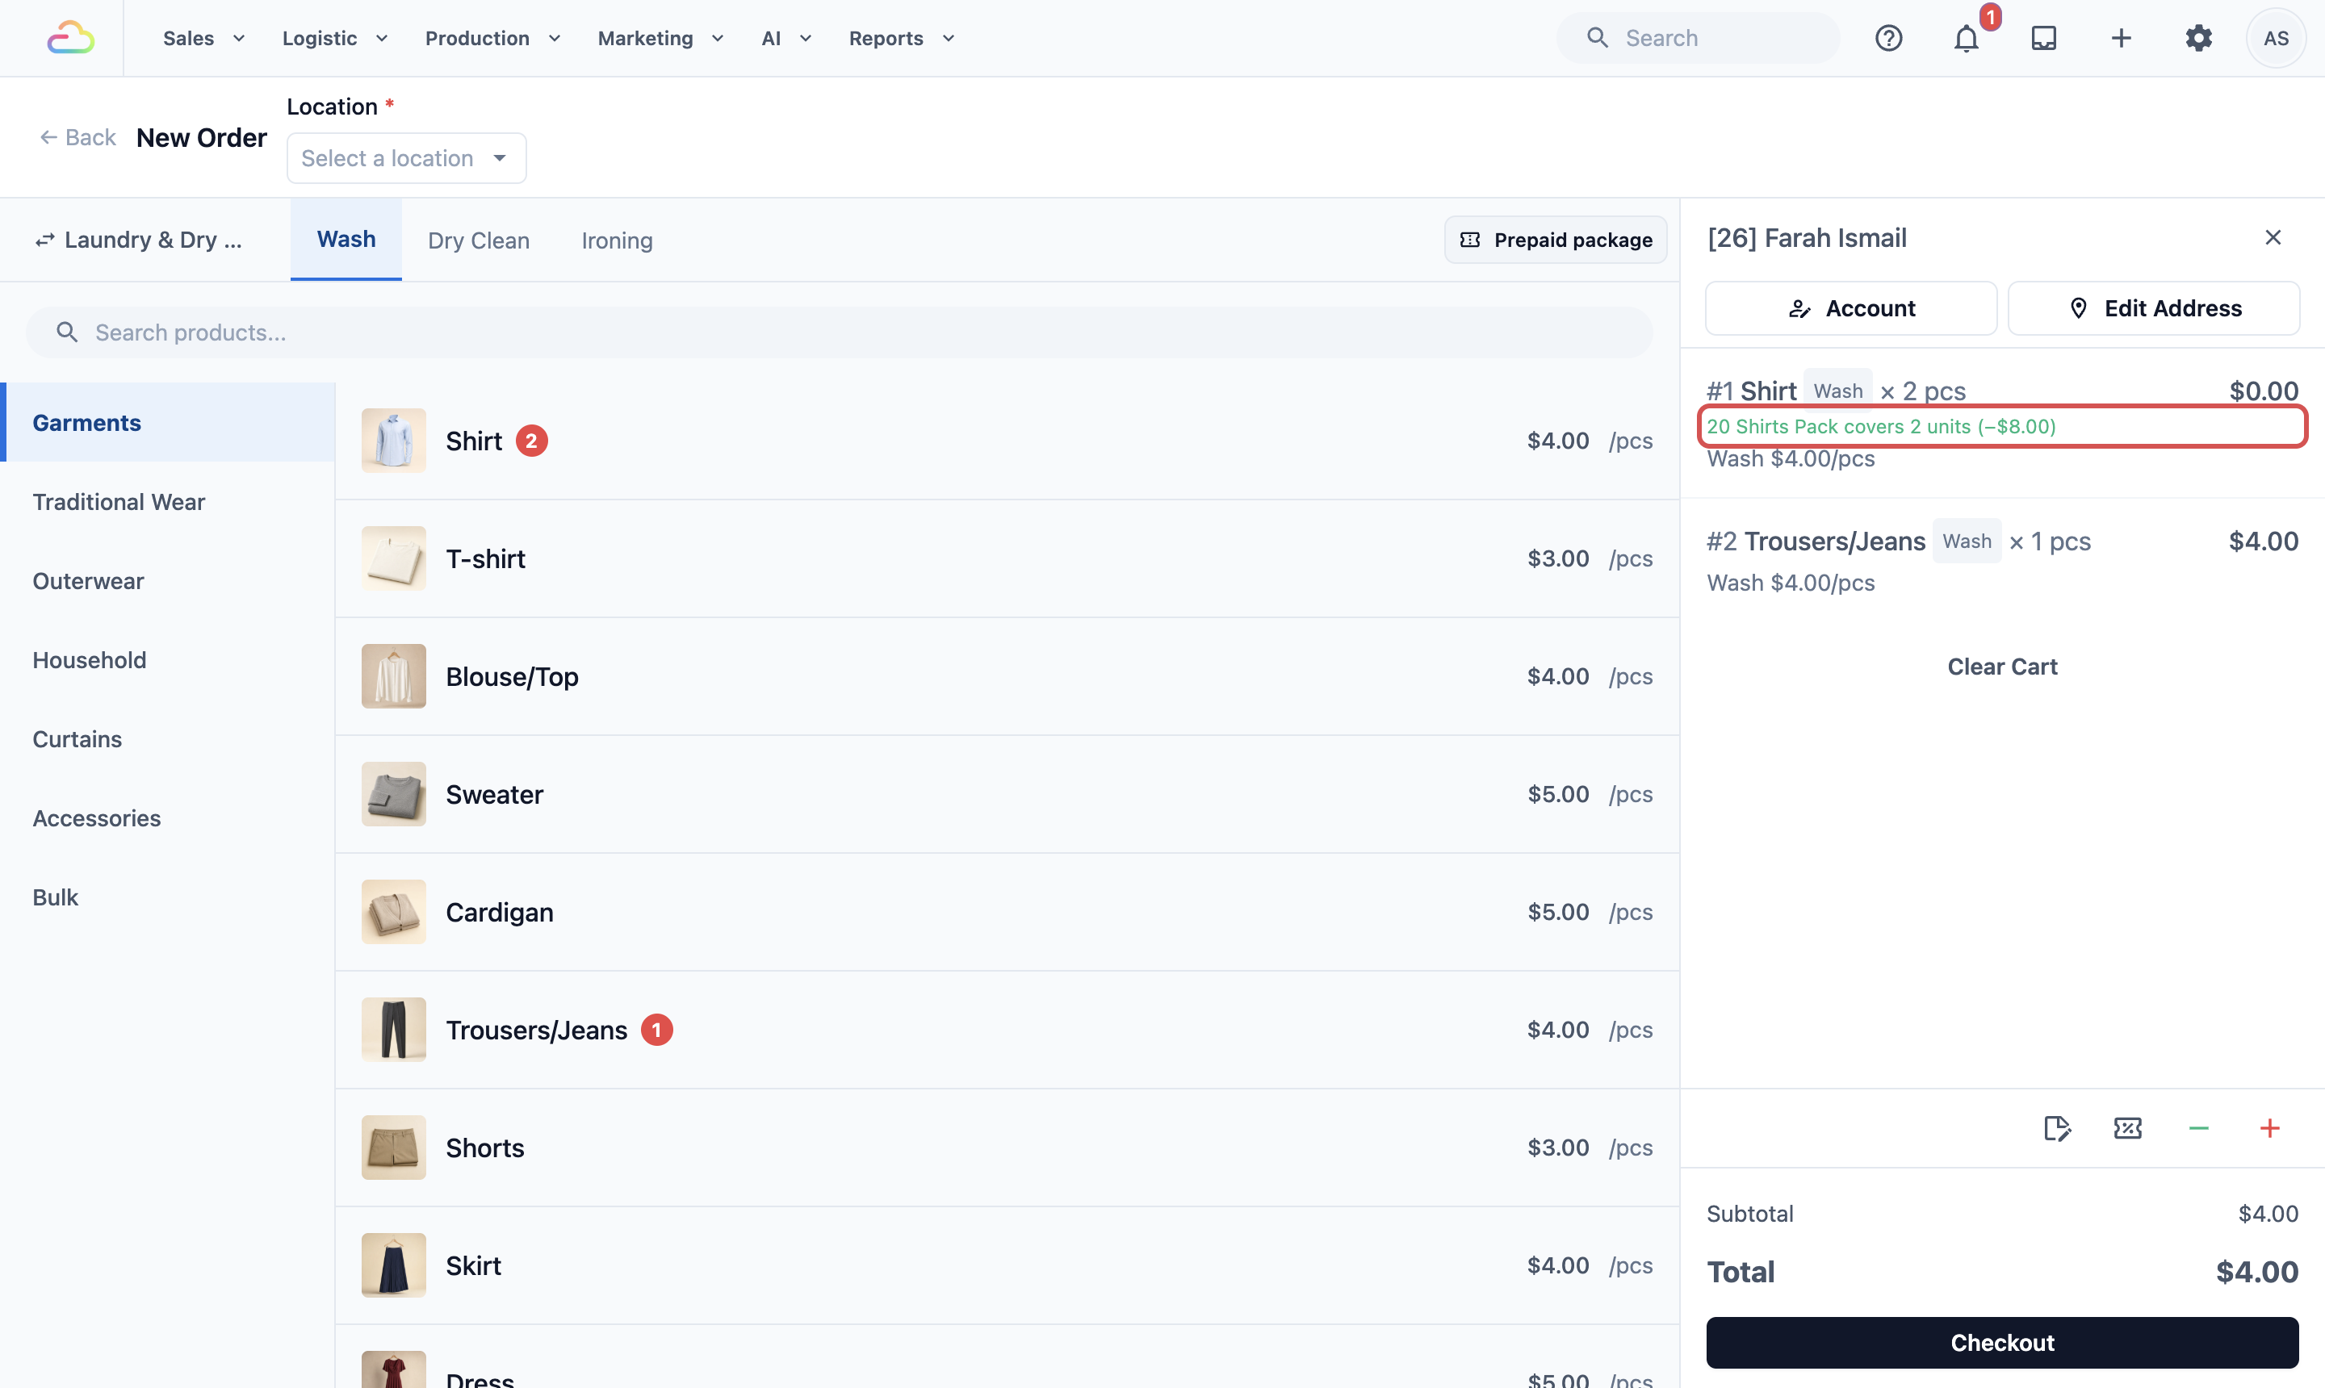The image size is (2325, 1388).
Task: Close the Farah Ismail customer panel
Action: [x=2273, y=237]
